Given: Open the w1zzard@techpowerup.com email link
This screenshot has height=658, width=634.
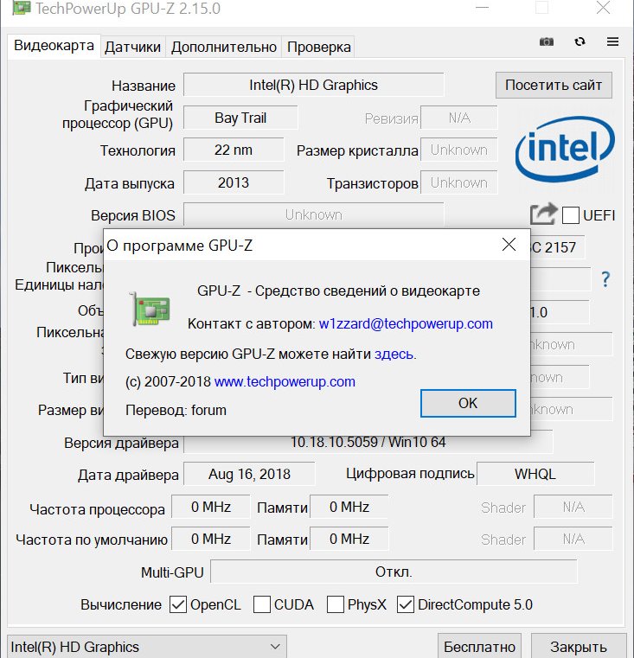Looking at the screenshot, I should pyautogui.click(x=406, y=323).
